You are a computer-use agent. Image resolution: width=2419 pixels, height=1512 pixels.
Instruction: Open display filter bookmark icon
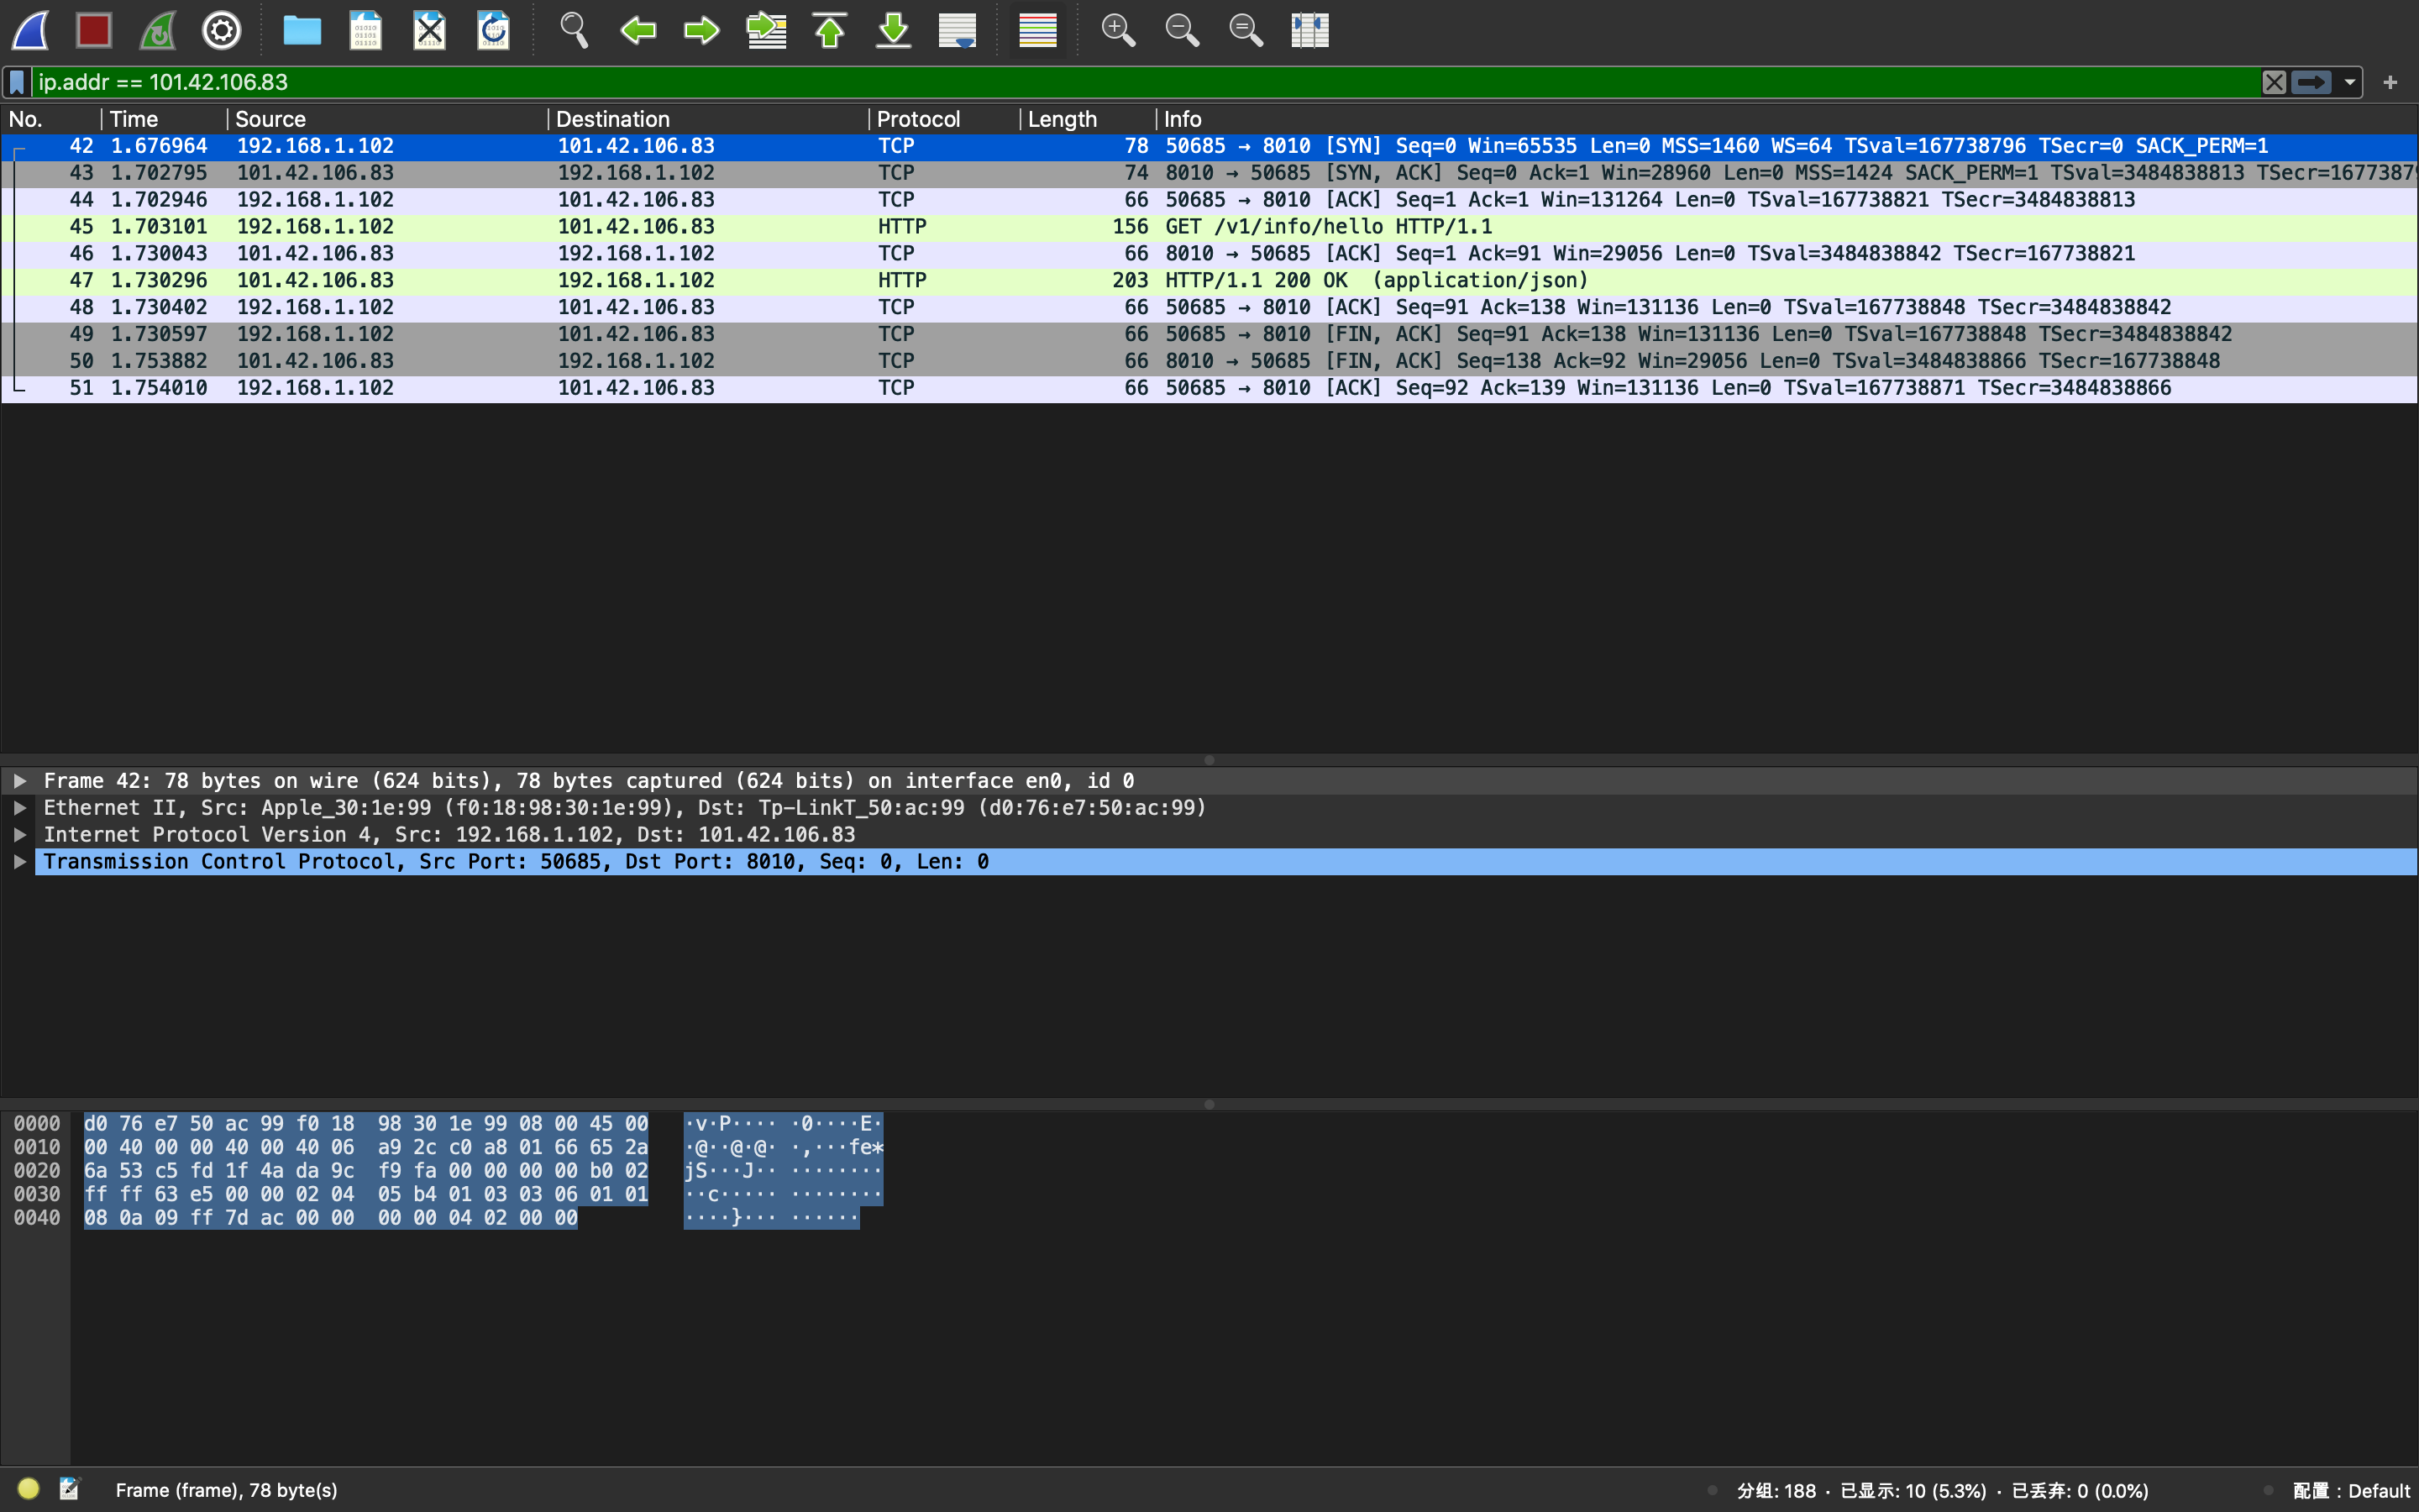(x=17, y=82)
